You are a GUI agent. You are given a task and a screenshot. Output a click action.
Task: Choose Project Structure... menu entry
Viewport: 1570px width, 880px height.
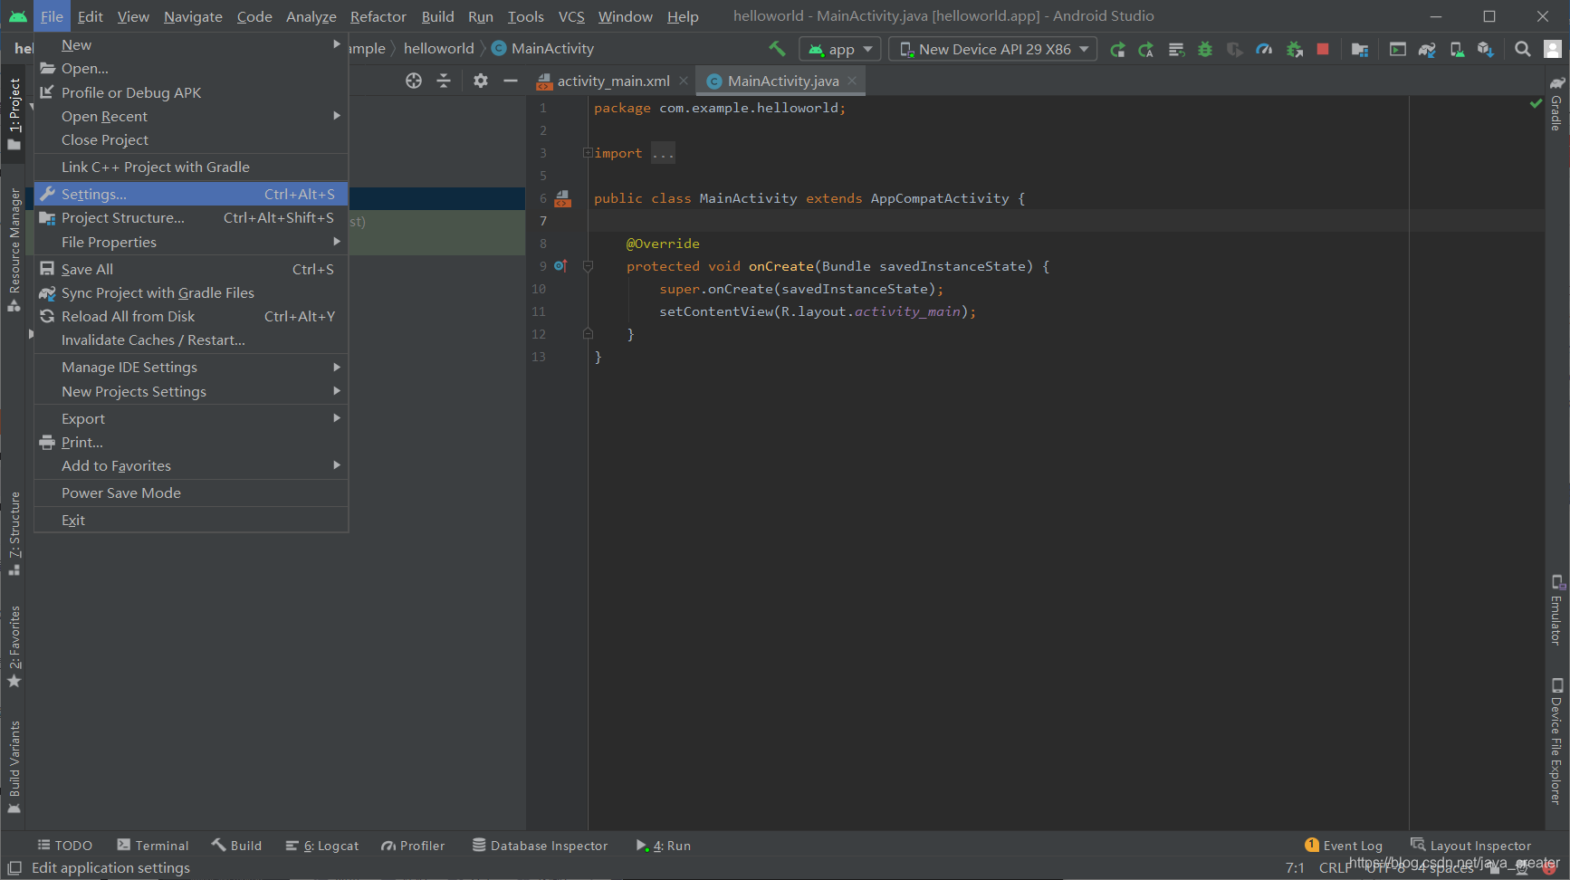[x=191, y=218]
